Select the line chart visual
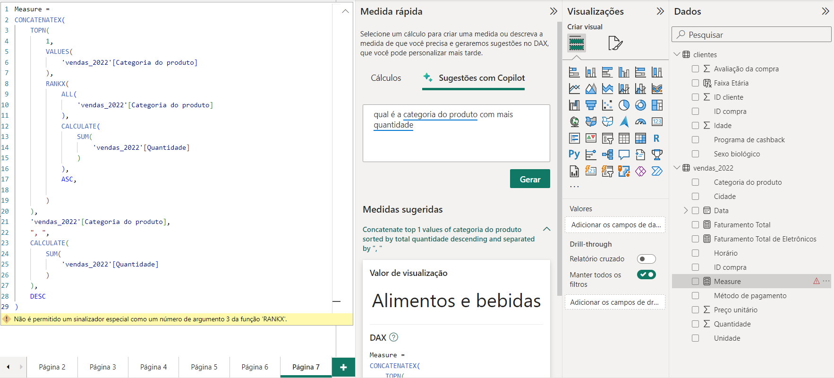Image resolution: width=834 pixels, height=378 pixels. 574,89
